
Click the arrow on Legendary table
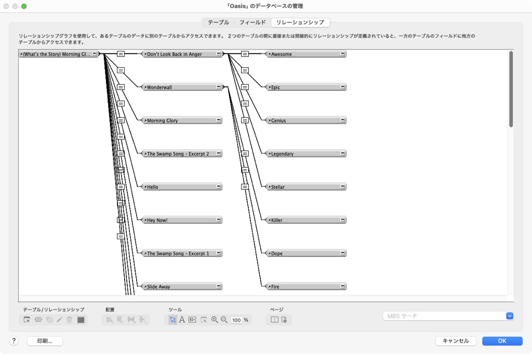(269, 154)
